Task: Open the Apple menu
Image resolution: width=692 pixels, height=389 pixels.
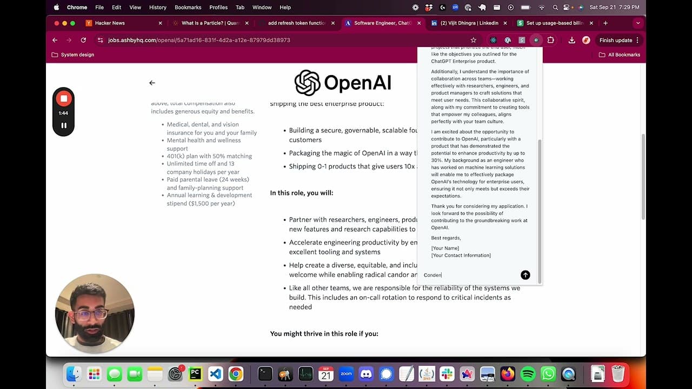Action: (x=56, y=8)
